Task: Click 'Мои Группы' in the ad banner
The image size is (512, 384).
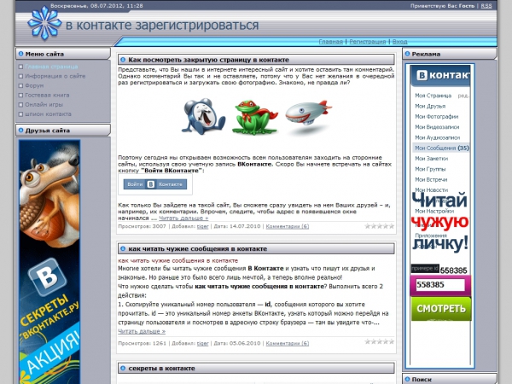Action: click(430, 169)
